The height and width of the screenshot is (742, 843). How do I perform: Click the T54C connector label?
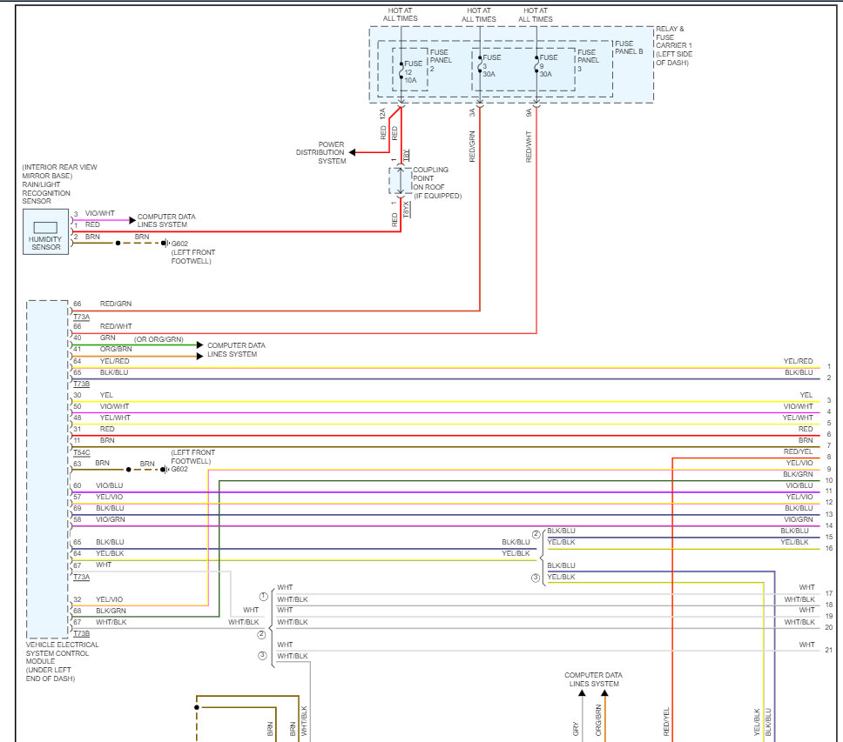tap(82, 452)
